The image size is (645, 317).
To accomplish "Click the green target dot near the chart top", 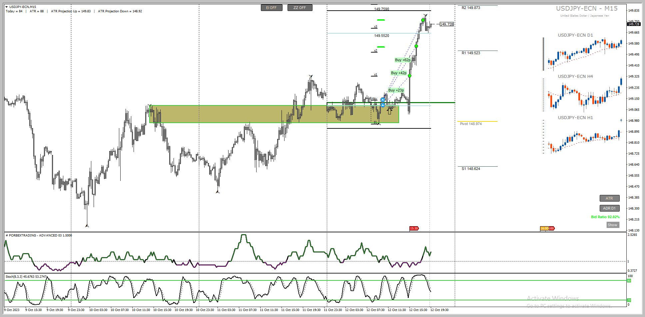I will (423, 20).
